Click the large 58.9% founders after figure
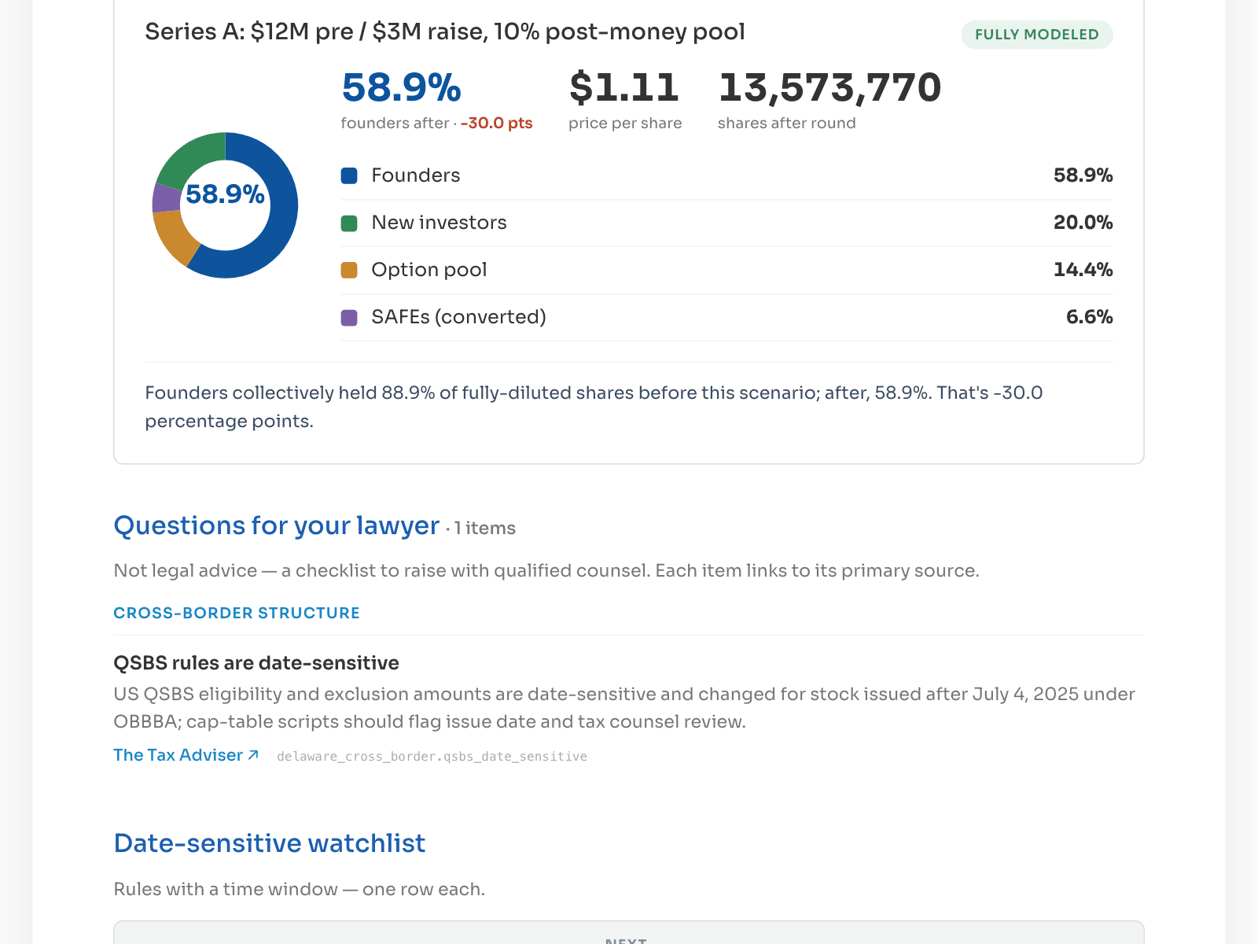The height and width of the screenshot is (944, 1258). click(x=402, y=87)
